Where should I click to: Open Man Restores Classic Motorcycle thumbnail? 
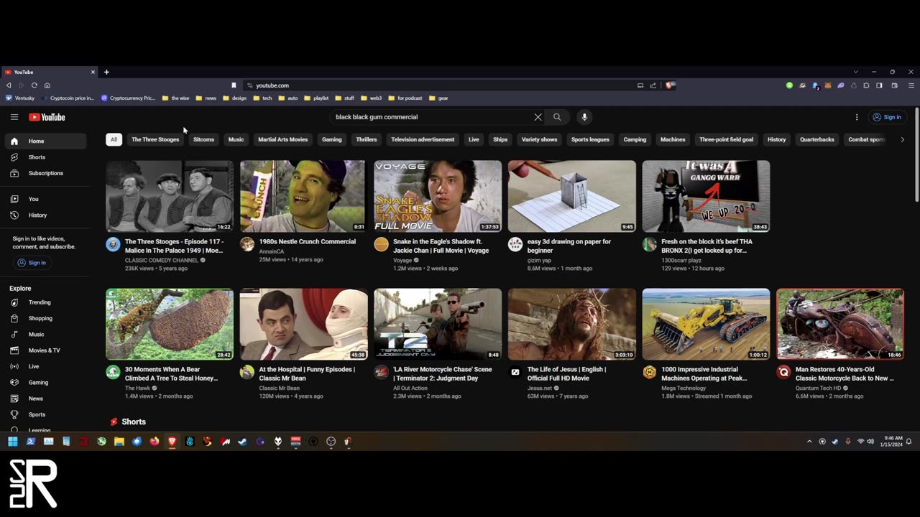pos(840,324)
